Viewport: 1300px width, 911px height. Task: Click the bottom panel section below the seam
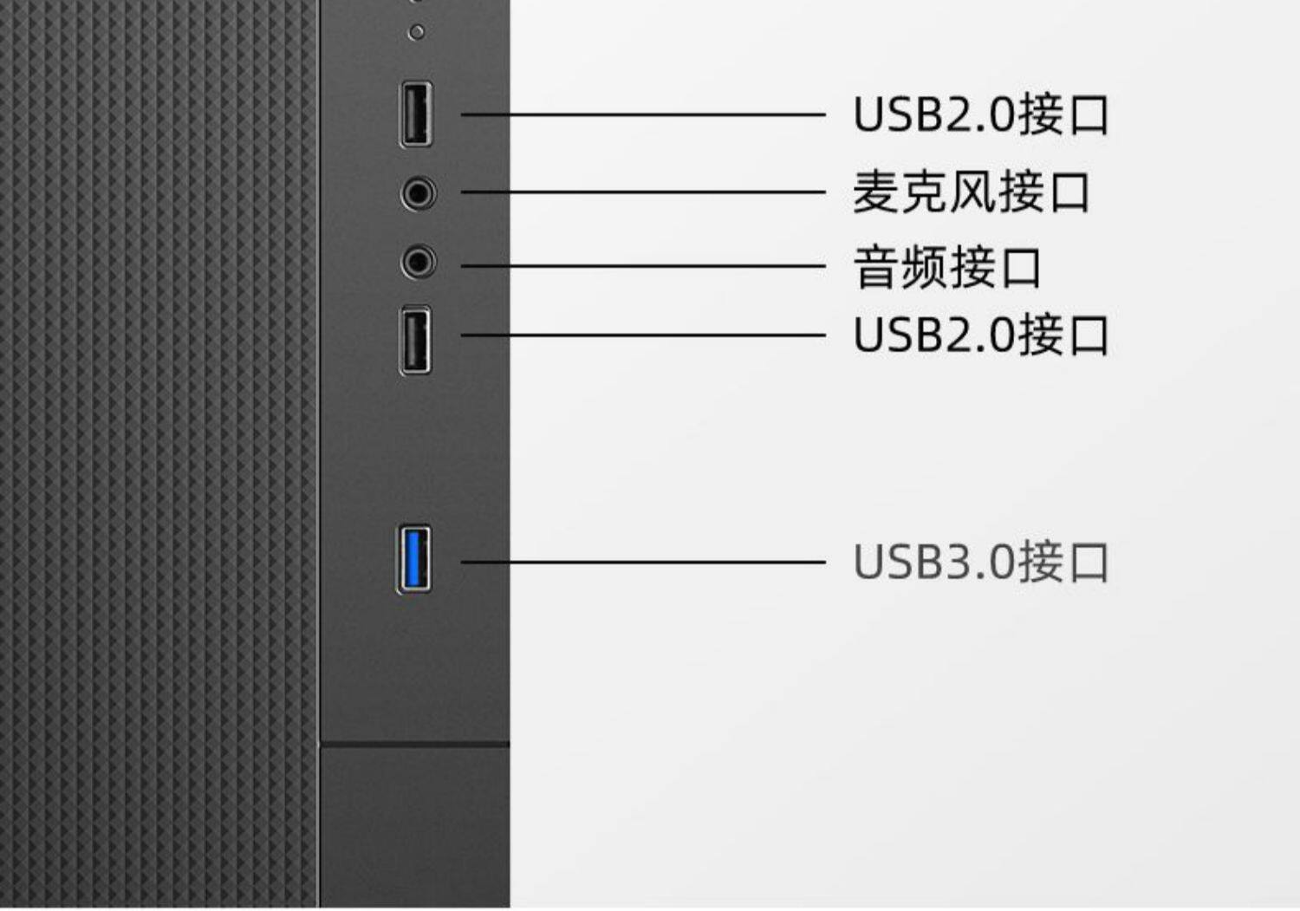pyautogui.click(x=415, y=828)
